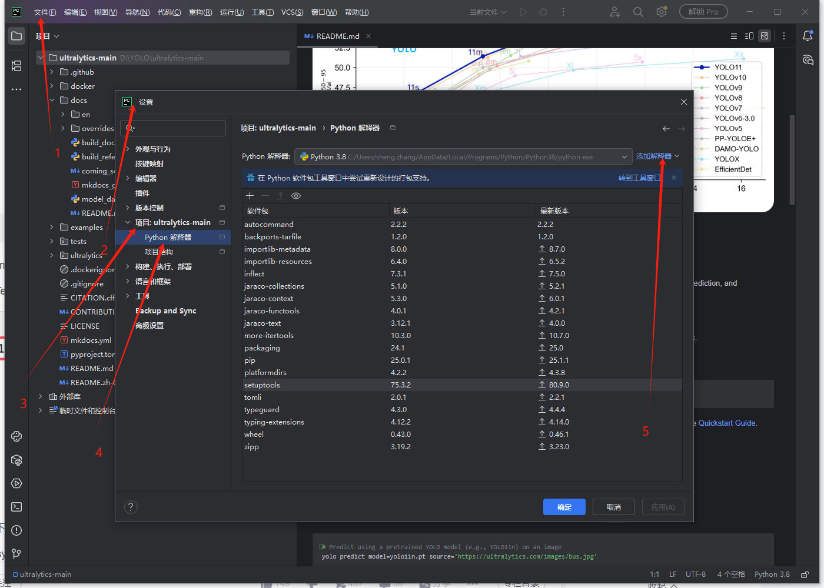Open the AI Assistant icon

click(808, 60)
